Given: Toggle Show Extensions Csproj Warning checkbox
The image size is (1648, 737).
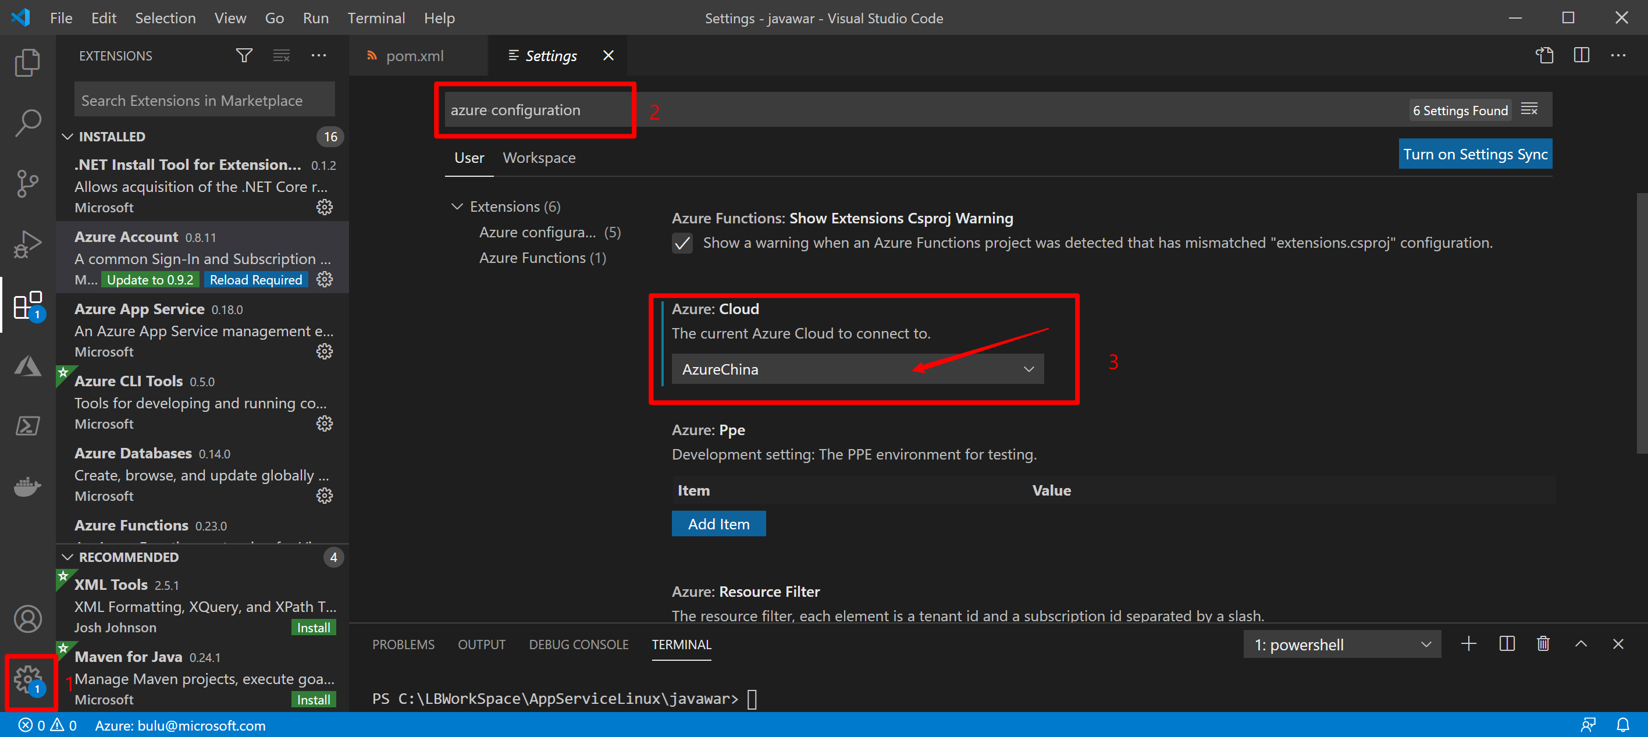Looking at the screenshot, I should pos(682,243).
